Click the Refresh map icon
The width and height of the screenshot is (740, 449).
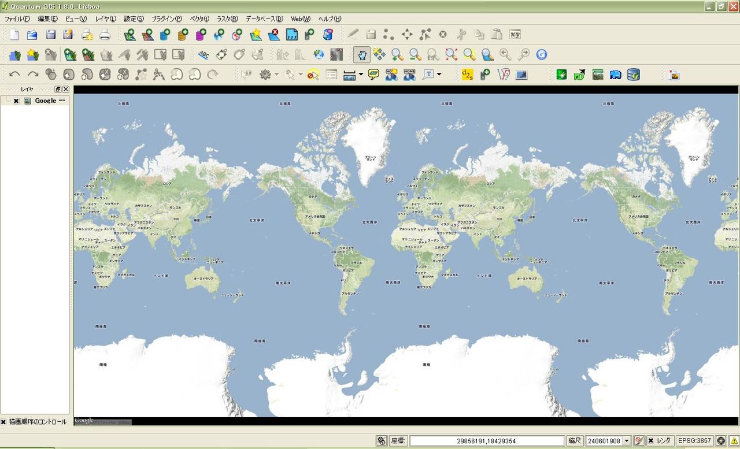[x=541, y=54]
